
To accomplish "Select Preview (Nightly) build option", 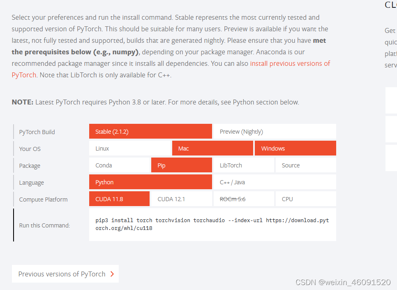I will click(x=275, y=132).
